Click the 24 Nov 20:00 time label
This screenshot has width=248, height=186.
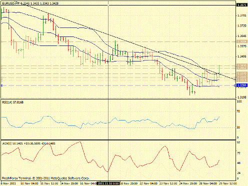point(188,183)
